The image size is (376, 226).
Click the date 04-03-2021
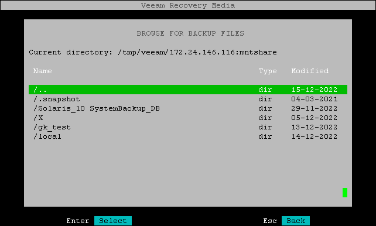click(x=315, y=99)
